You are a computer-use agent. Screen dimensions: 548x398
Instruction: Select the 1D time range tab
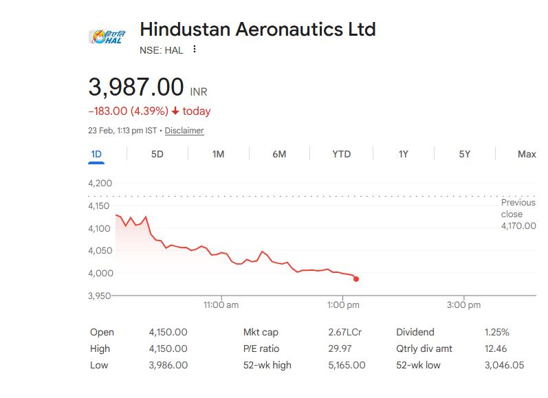click(x=96, y=154)
